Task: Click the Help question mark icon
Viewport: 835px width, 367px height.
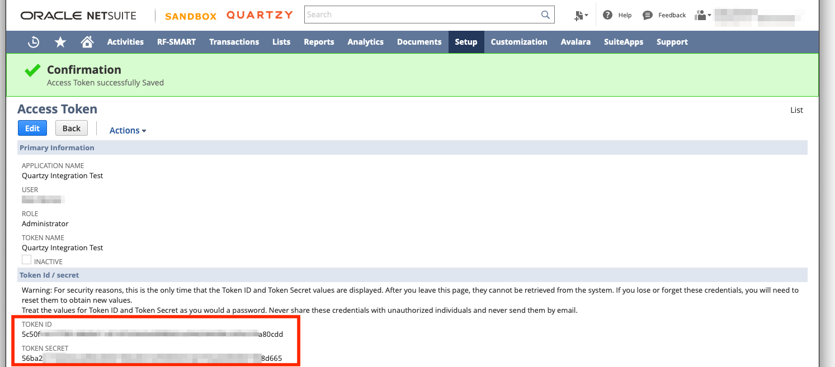Action: pos(607,15)
